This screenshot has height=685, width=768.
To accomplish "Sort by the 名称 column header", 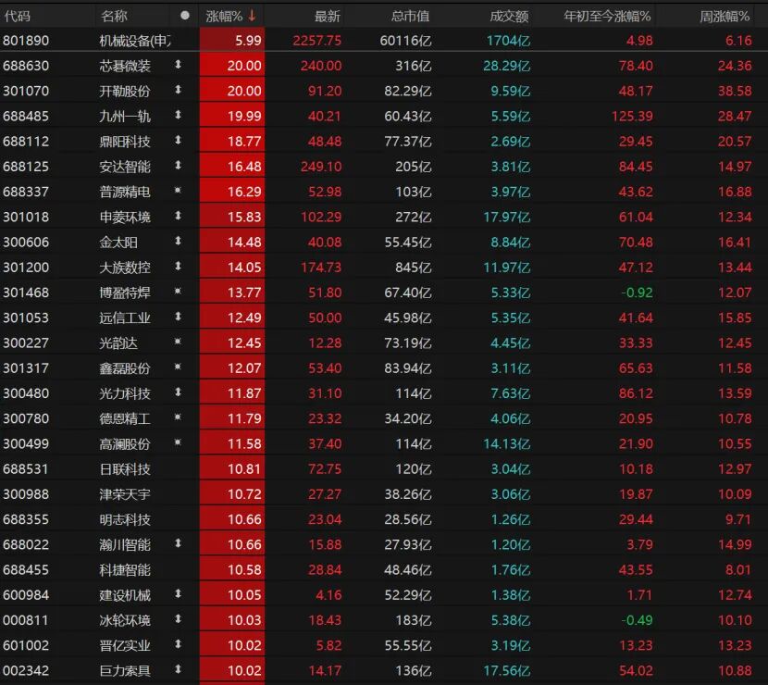I will click(x=114, y=17).
